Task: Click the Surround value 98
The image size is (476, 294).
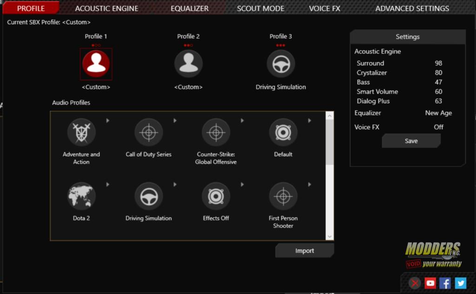Action: 438,63
